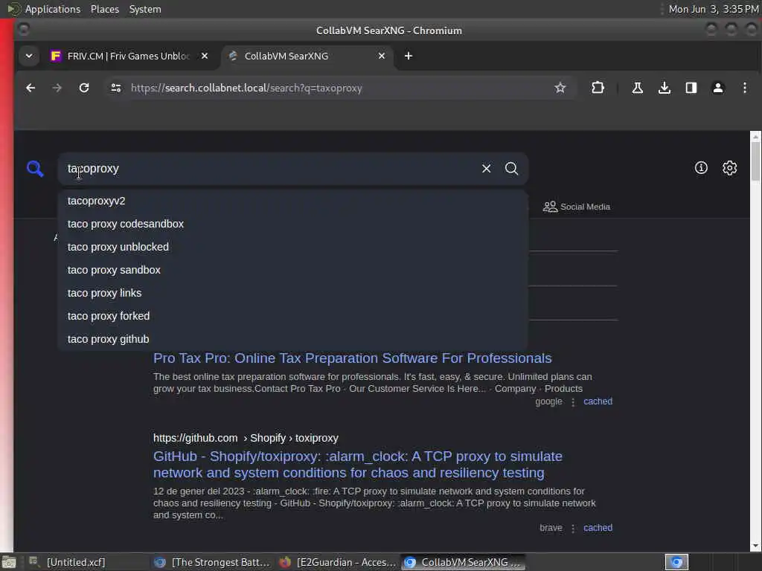The height and width of the screenshot is (571, 762).
Task: Open cached link for brave result
Action: [x=598, y=528]
